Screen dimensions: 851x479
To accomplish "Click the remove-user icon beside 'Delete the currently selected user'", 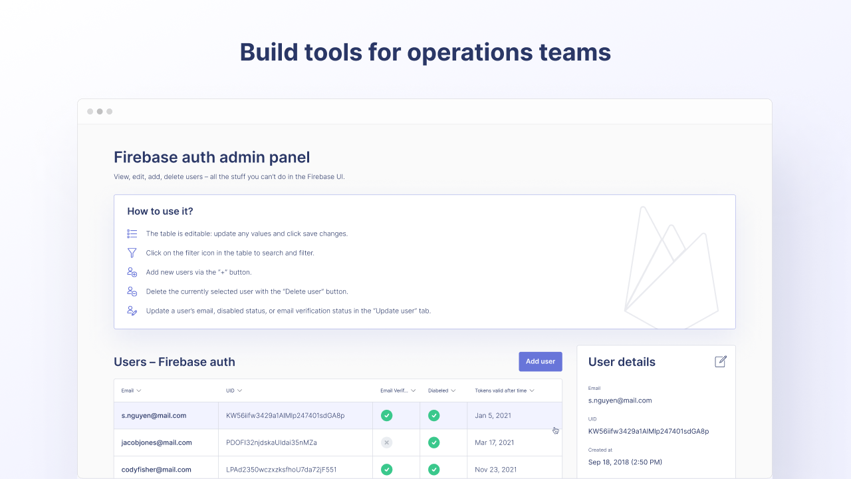I will coord(132,291).
